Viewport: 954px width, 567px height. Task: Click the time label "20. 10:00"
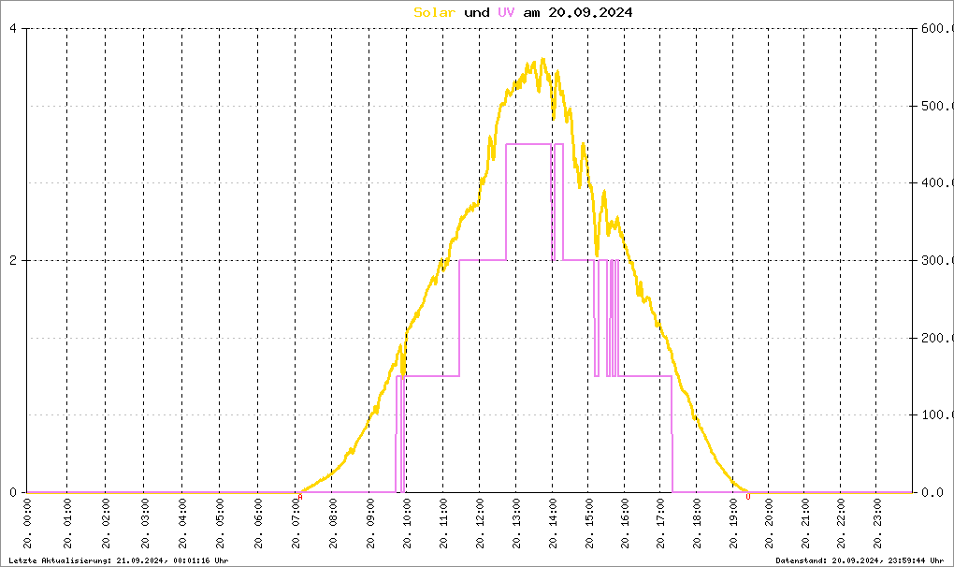click(407, 524)
